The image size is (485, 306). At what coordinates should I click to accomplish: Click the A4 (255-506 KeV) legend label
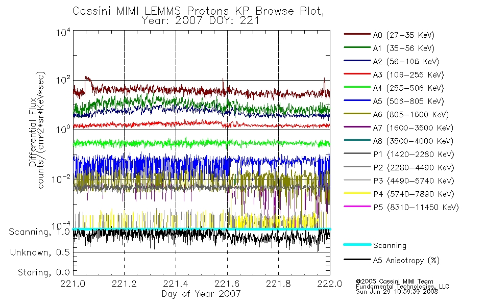(408, 88)
